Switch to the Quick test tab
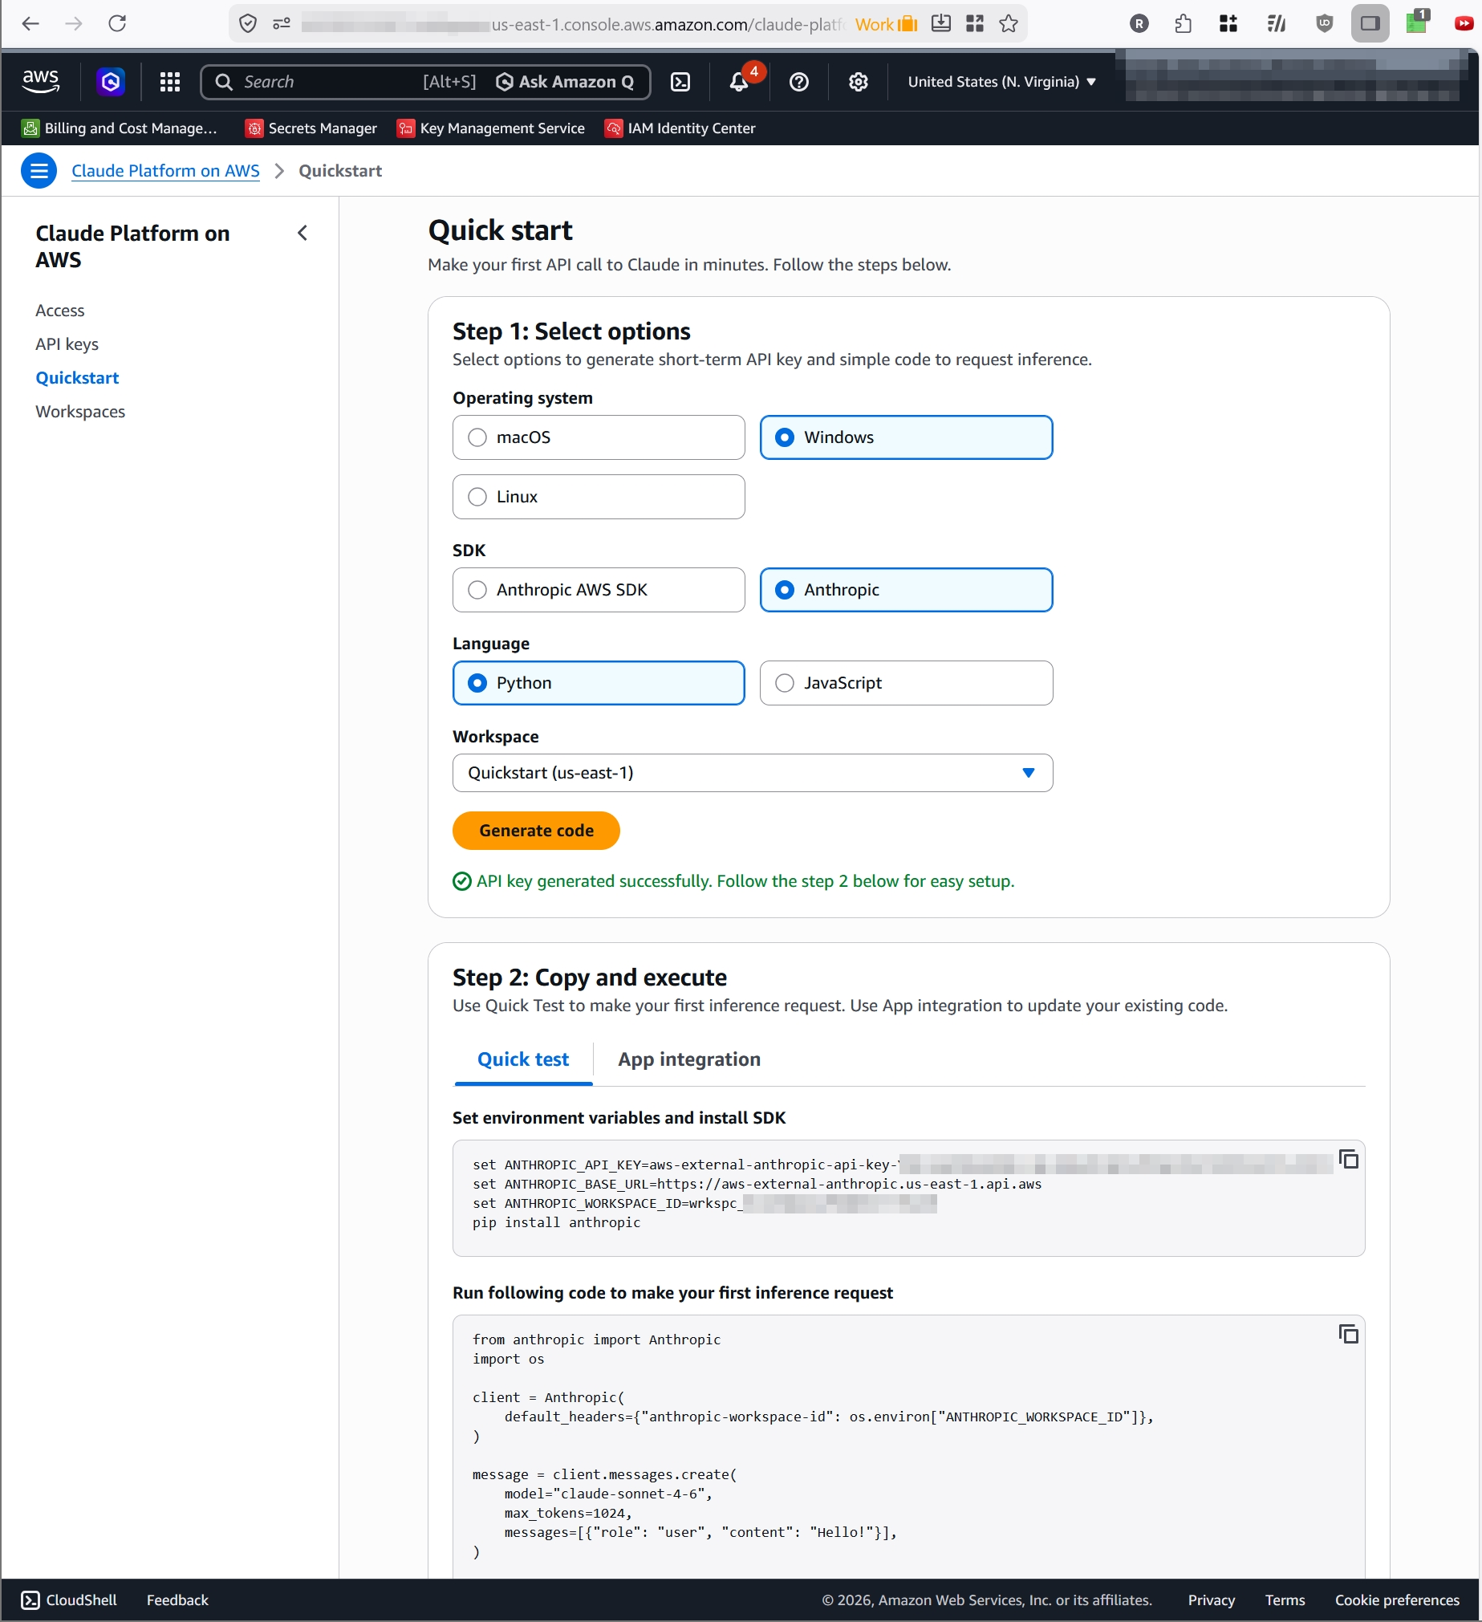Screen dimensions: 1482x1622 click(x=523, y=1059)
